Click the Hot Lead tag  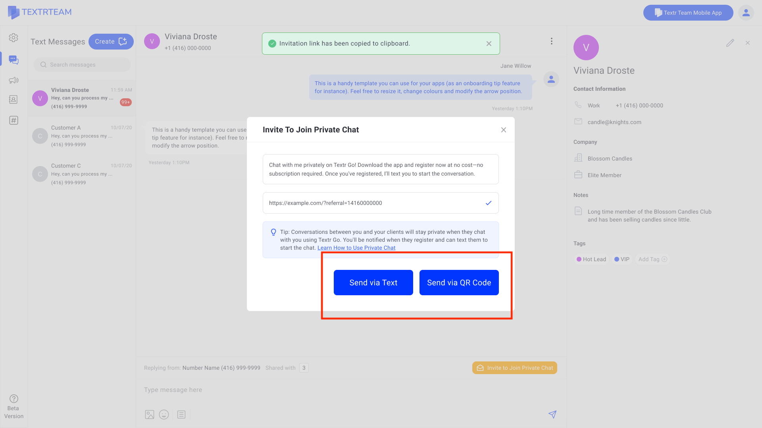[591, 259]
